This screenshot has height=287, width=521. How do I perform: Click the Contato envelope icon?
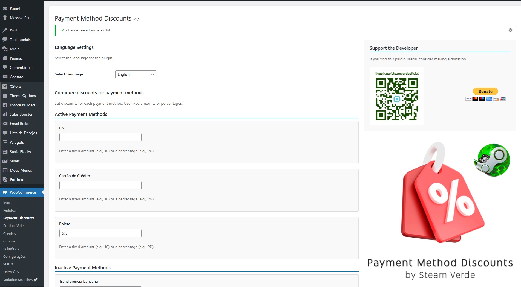tap(5, 77)
